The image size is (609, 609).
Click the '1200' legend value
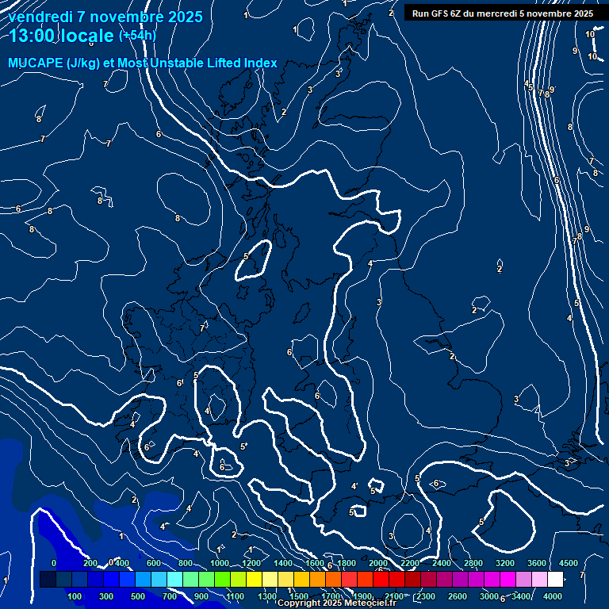[x=251, y=563]
